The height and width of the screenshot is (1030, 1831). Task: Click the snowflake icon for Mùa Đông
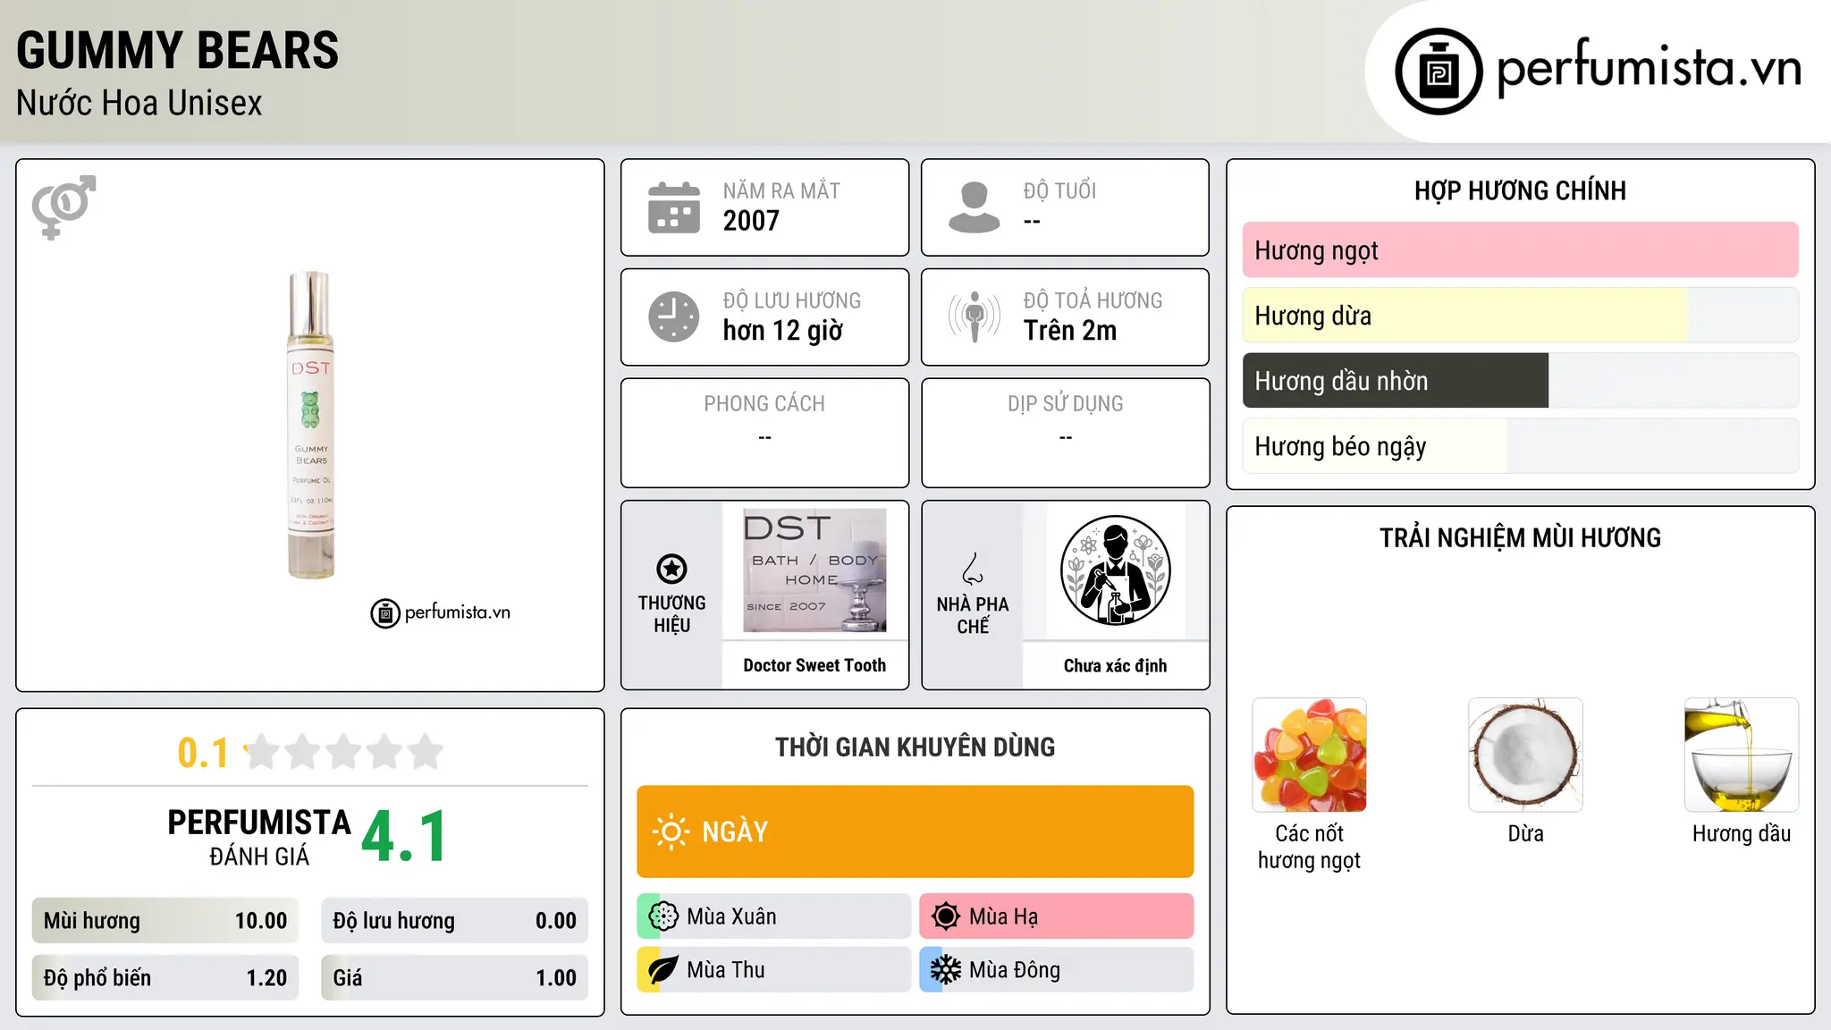[946, 970]
